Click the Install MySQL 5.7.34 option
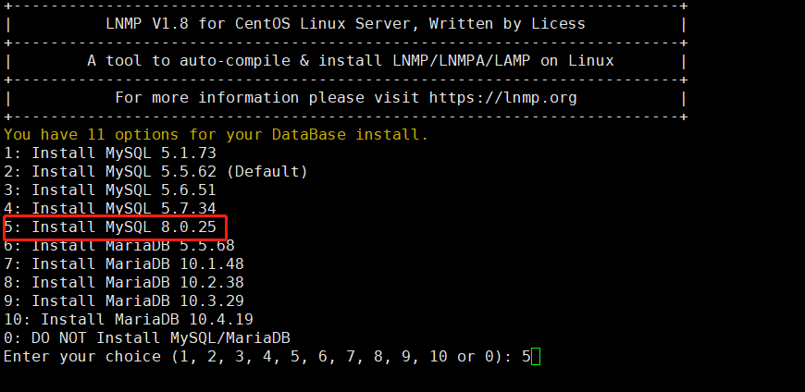Viewport: 805px width, 392px height. (x=109, y=208)
